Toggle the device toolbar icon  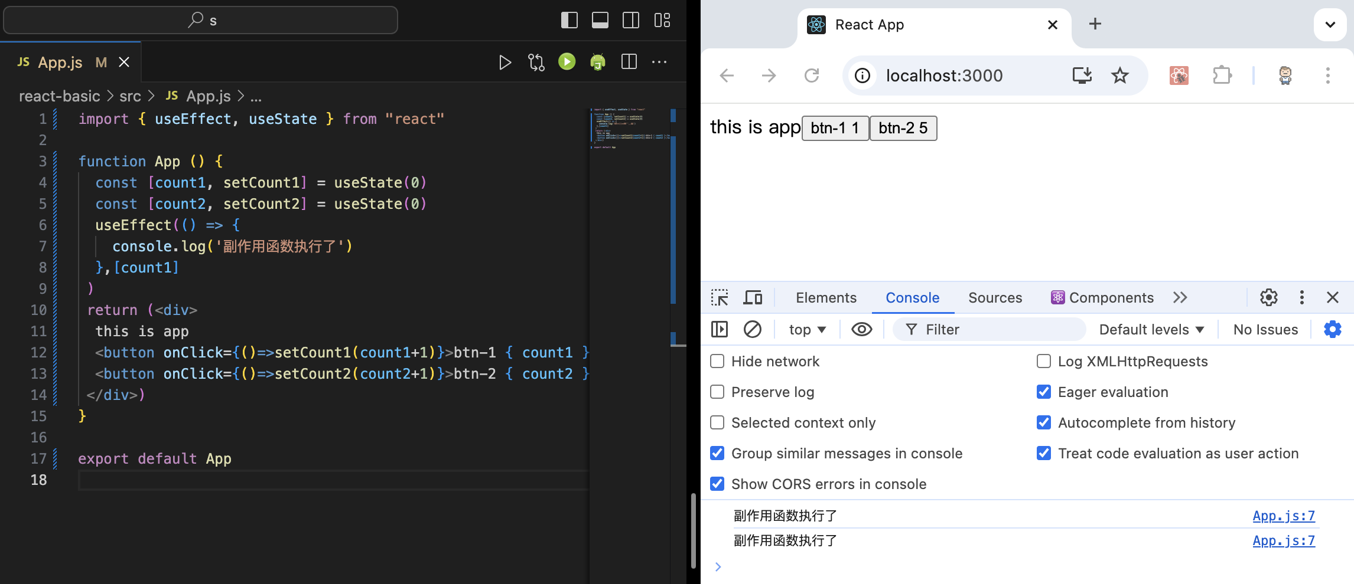tap(752, 298)
